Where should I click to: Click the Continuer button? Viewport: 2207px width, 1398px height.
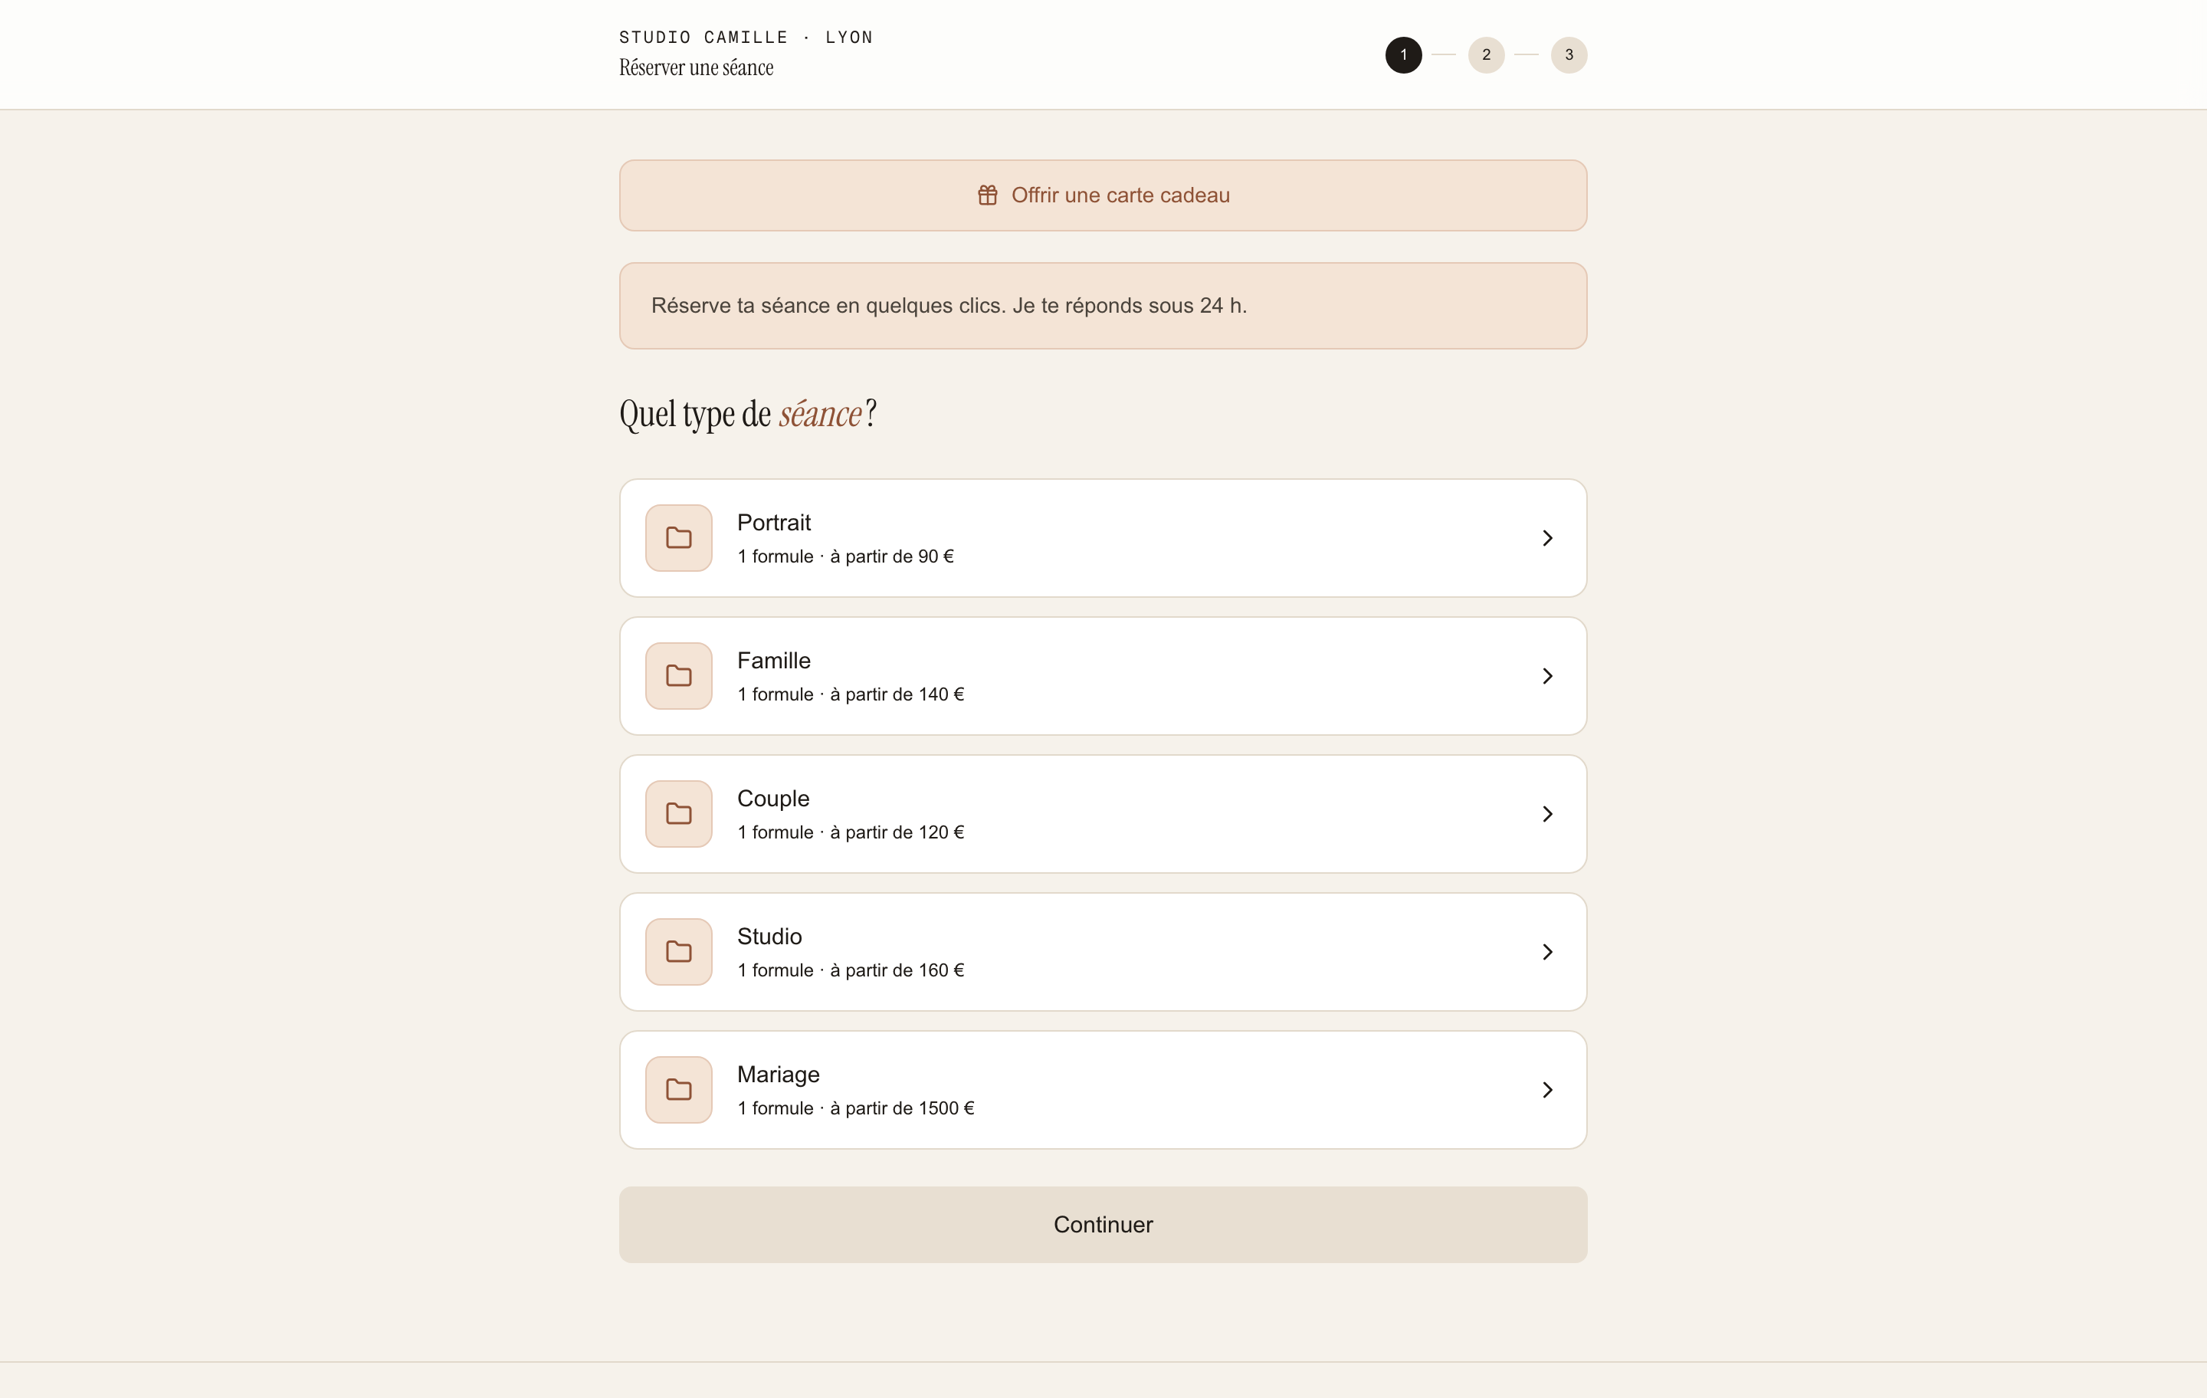[x=1103, y=1225]
